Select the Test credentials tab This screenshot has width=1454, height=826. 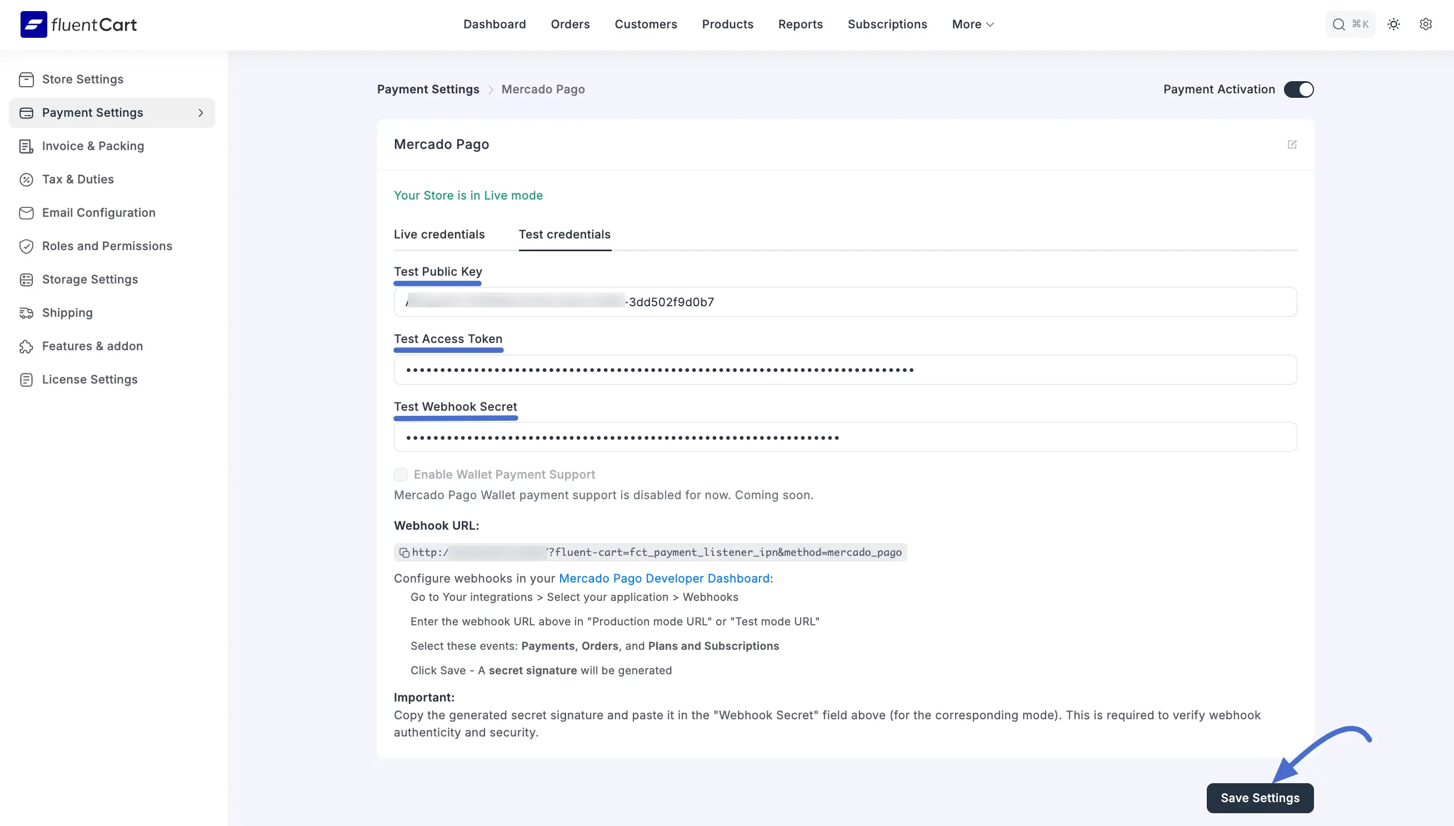click(564, 235)
